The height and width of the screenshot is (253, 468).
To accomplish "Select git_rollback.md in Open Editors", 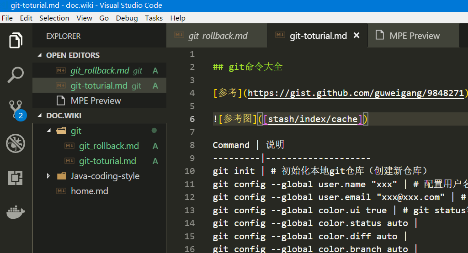I will coord(99,70).
